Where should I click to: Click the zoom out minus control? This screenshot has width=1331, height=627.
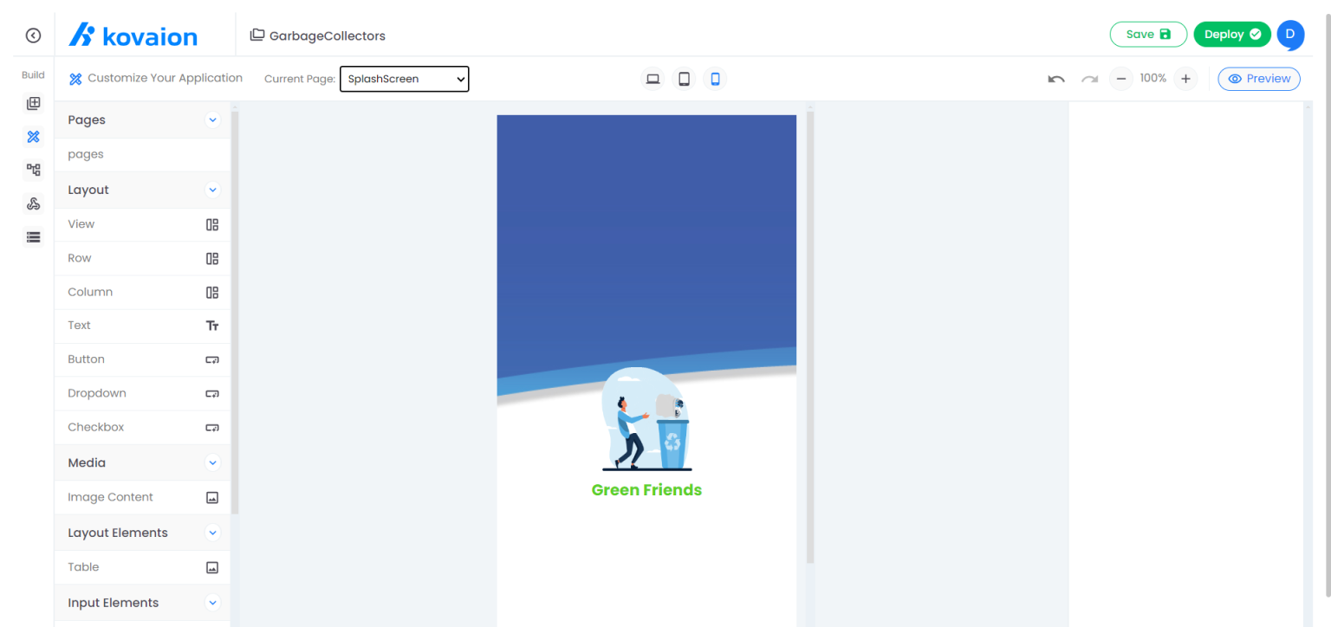click(x=1121, y=78)
